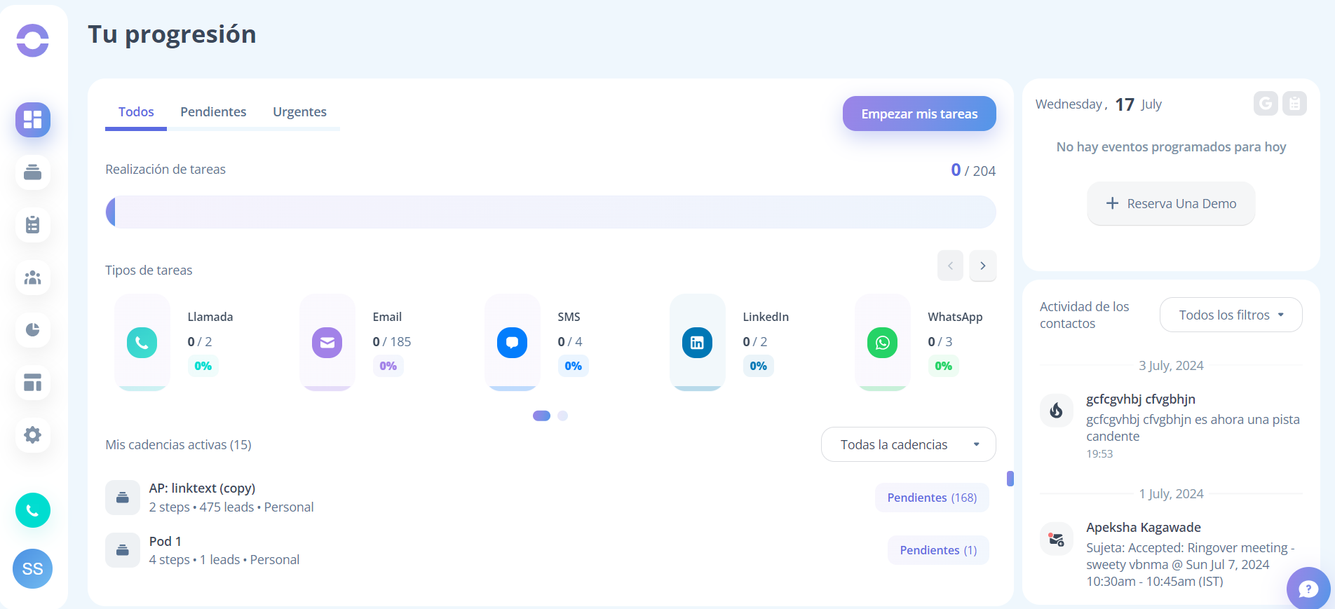The image size is (1335, 609).
Task: Click the Llamada 0% badge
Action: click(x=203, y=366)
